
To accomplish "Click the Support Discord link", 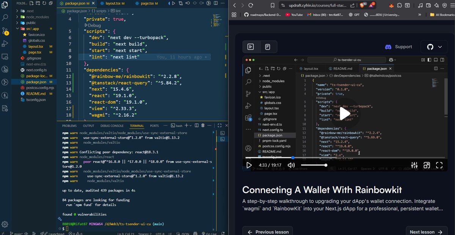I will pos(399,47).
